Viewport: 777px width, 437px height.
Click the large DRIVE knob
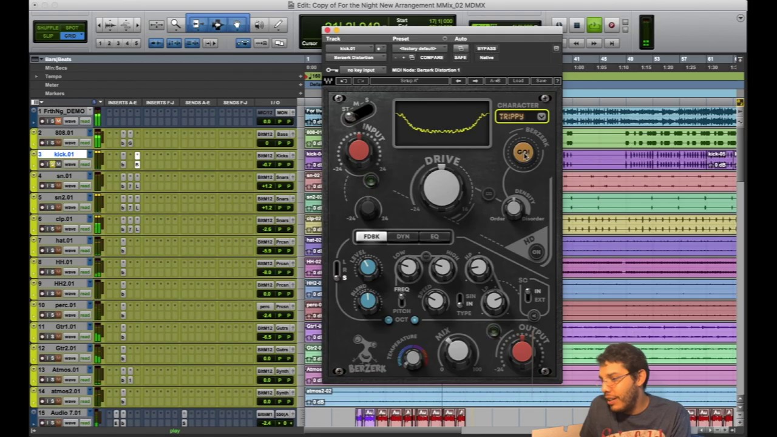442,189
